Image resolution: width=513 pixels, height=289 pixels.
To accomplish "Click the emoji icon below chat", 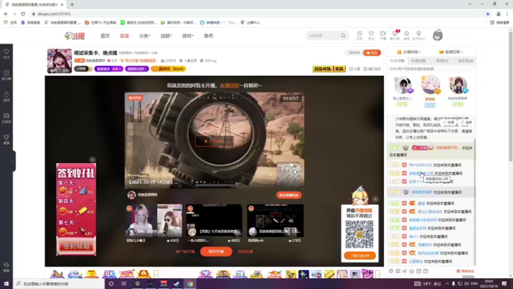I will click(391, 271).
